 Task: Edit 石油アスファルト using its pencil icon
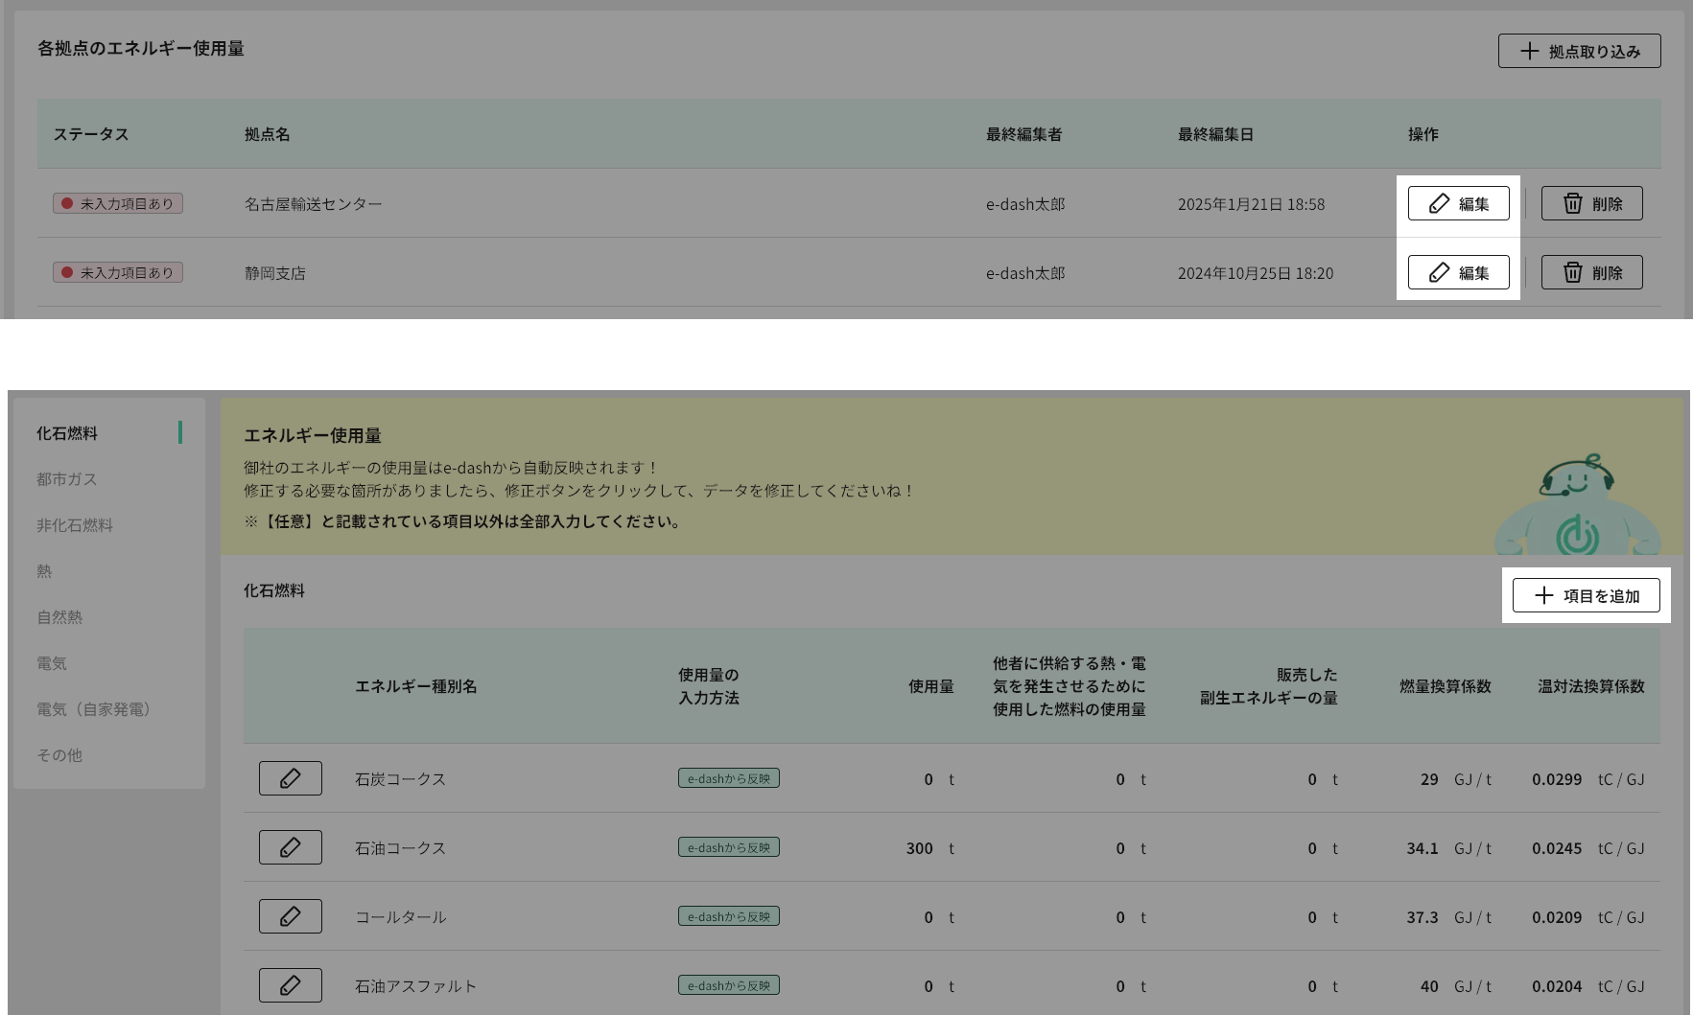291,984
